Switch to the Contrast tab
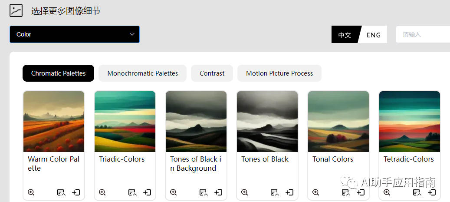The image size is (450, 202). 212,73
